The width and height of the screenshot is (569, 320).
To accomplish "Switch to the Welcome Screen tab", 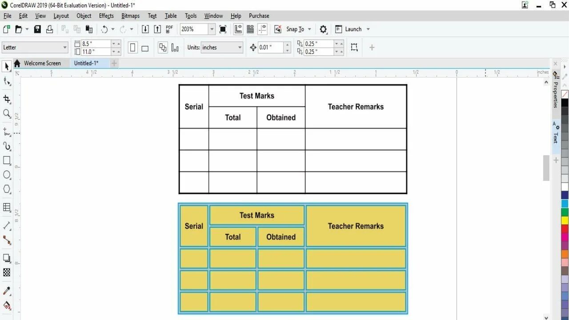I will pyautogui.click(x=42, y=63).
